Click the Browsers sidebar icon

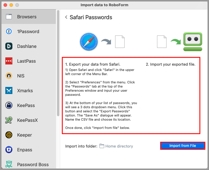point(9,17)
